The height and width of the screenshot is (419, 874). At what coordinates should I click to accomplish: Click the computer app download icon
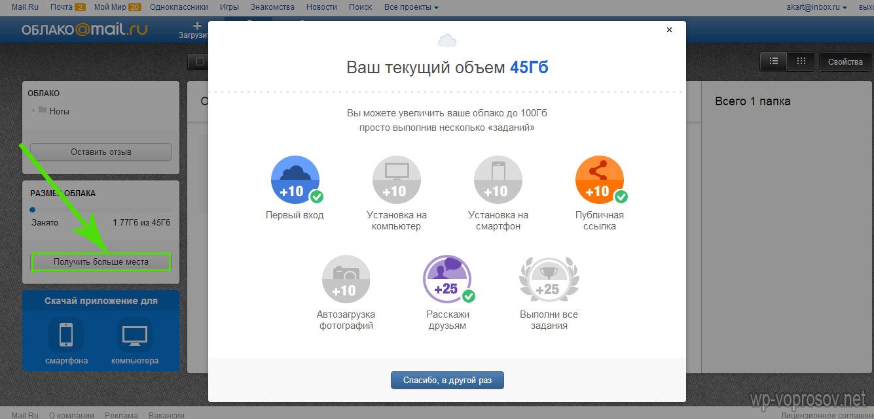[x=134, y=335]
